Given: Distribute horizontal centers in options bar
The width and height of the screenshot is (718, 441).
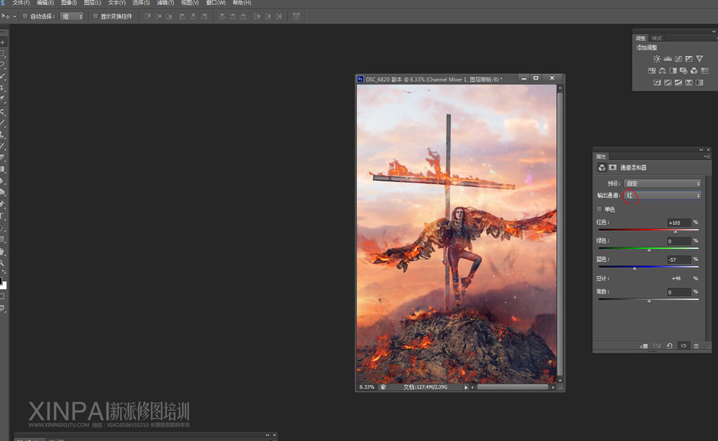Looking at the screenshot, I should pos(268,16).
